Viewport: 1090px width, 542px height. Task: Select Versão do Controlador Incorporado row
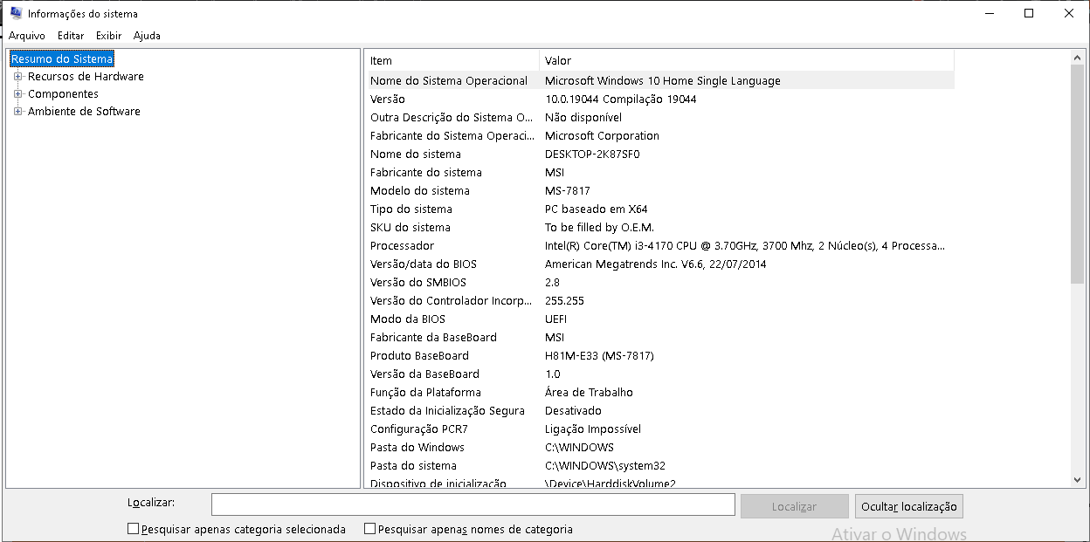[659, 300]
